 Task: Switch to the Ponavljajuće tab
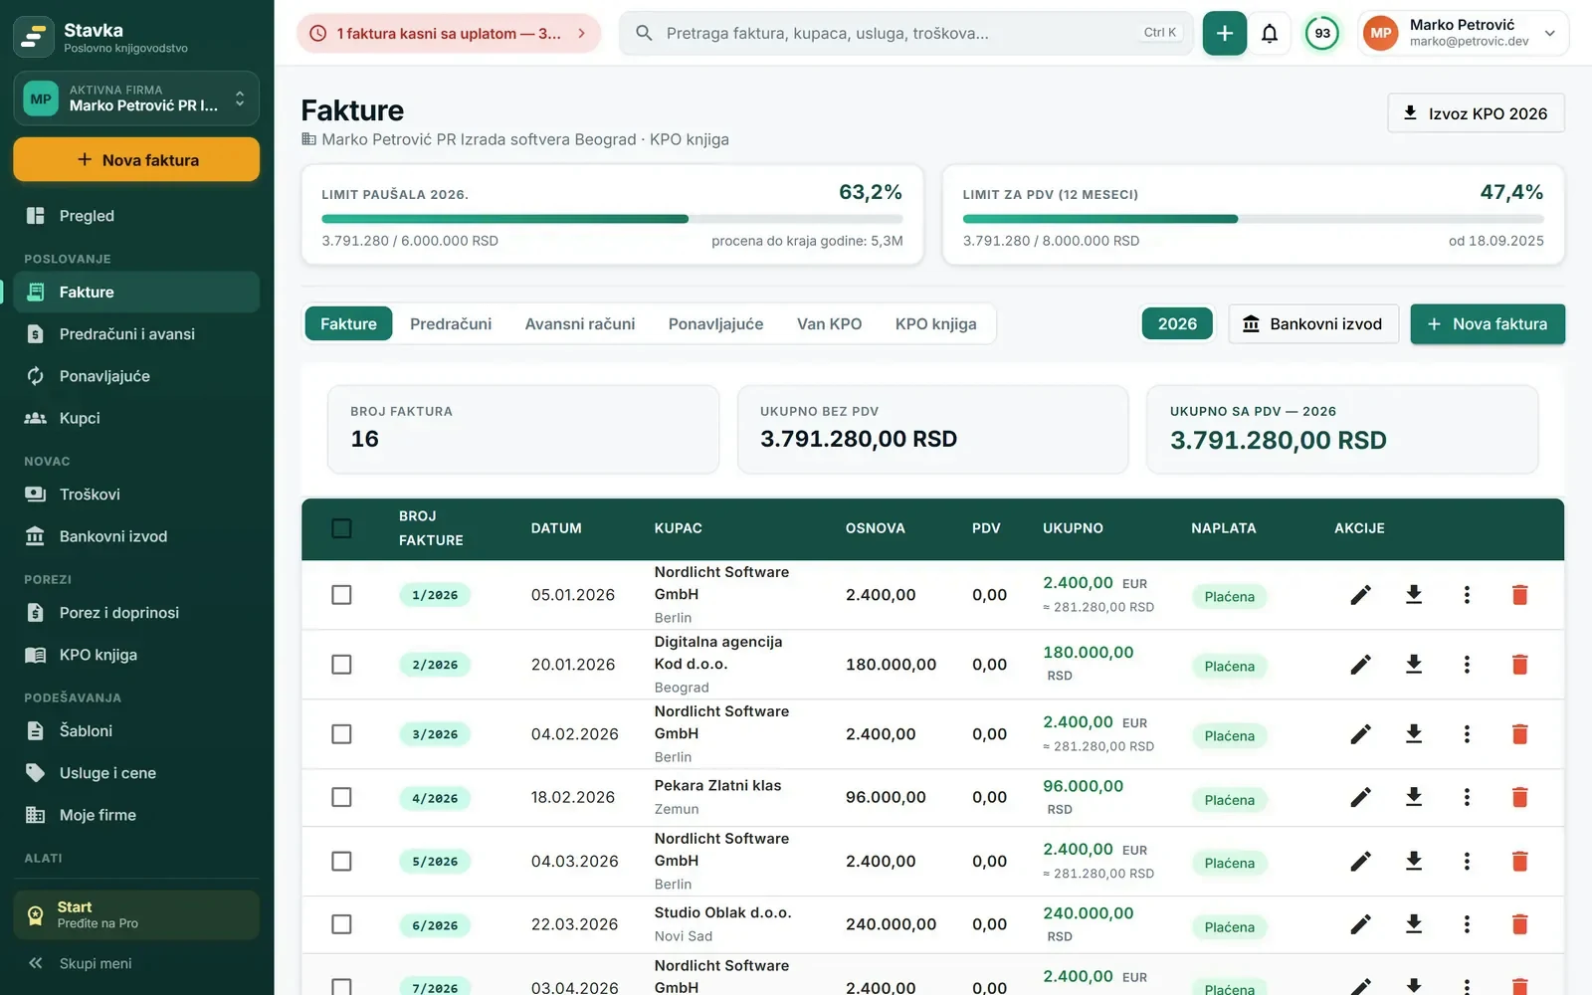coord(715,324)
